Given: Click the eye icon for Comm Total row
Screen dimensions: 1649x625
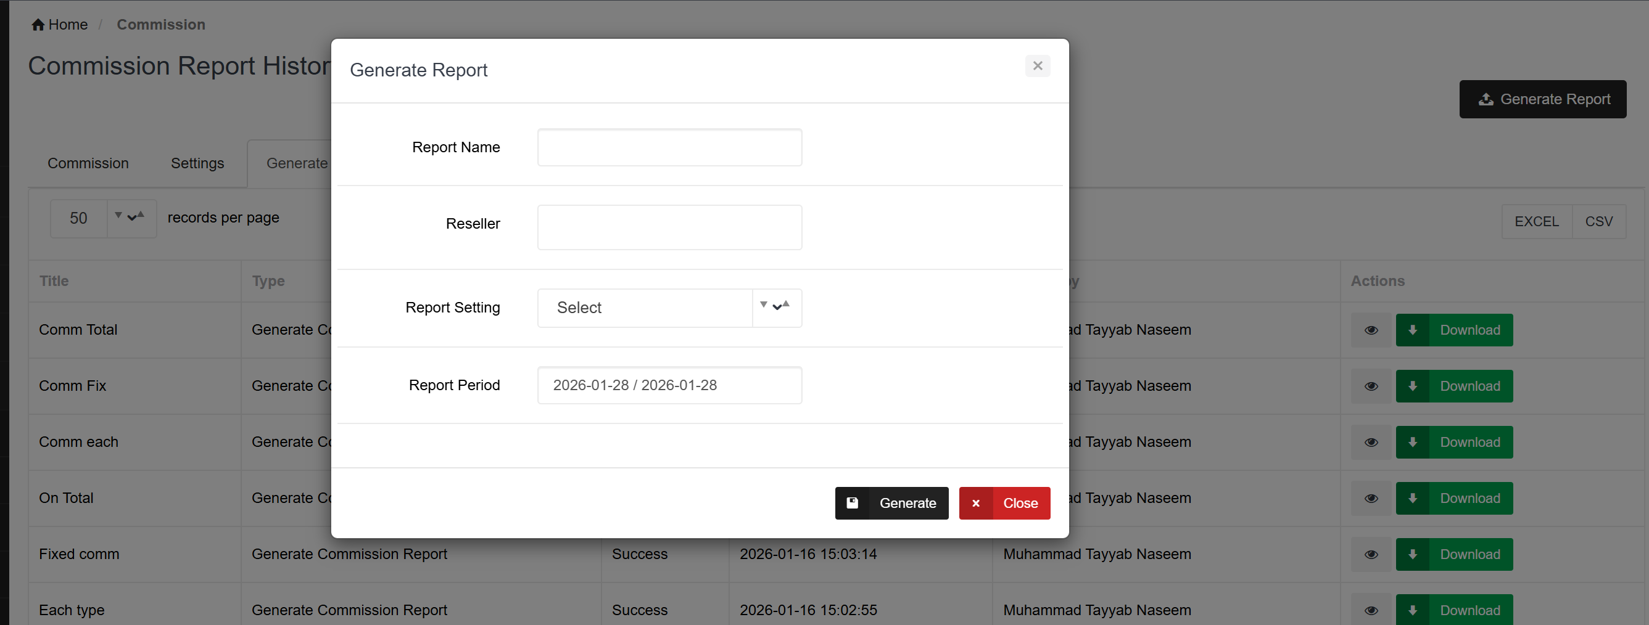Looking at the screenshot, I should [1371, 330].
